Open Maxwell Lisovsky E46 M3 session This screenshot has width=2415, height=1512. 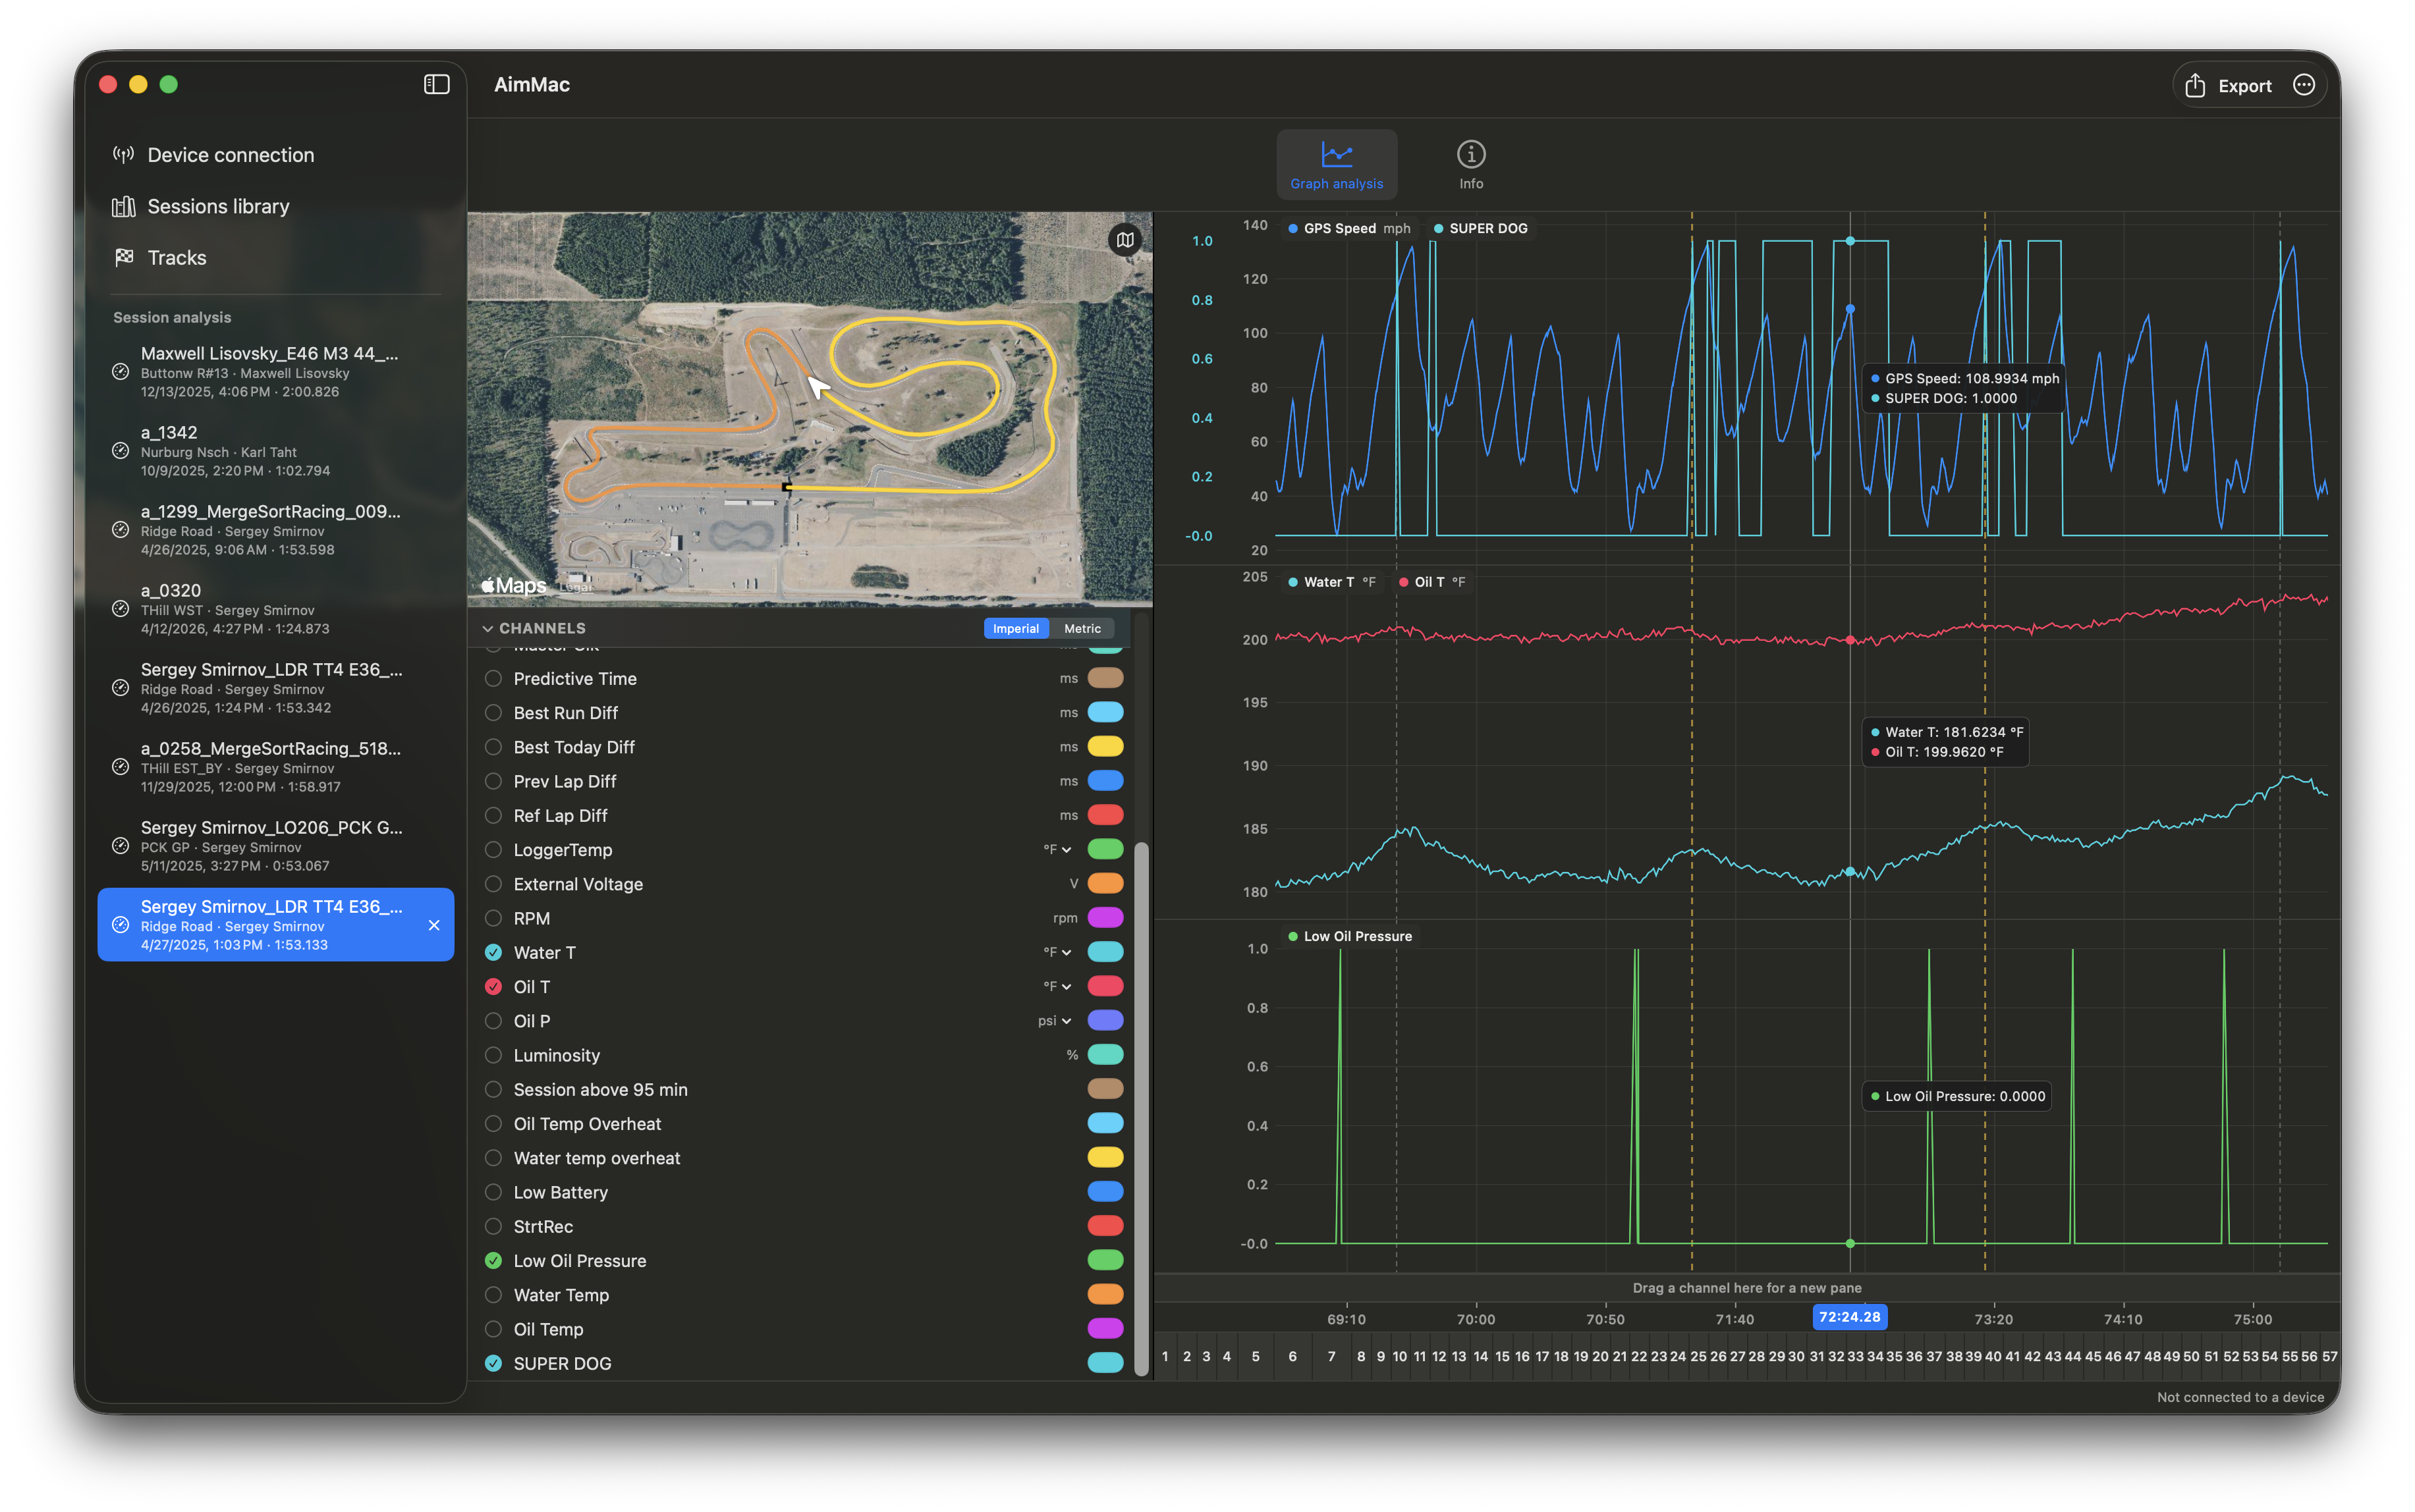click(x=276, y=372)
